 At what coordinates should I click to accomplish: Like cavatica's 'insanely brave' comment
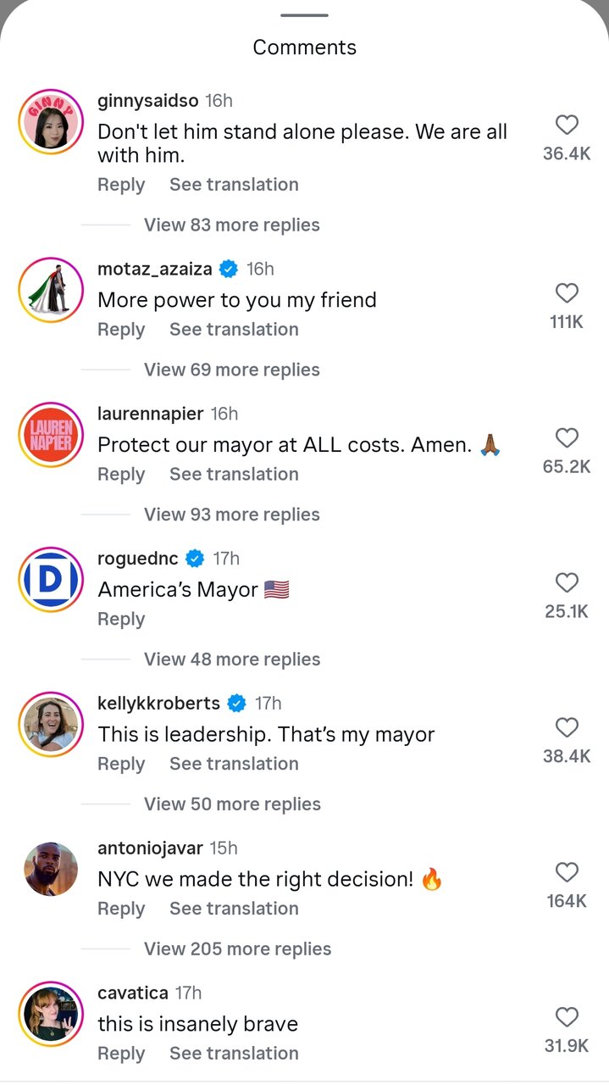pos(567,1018)
